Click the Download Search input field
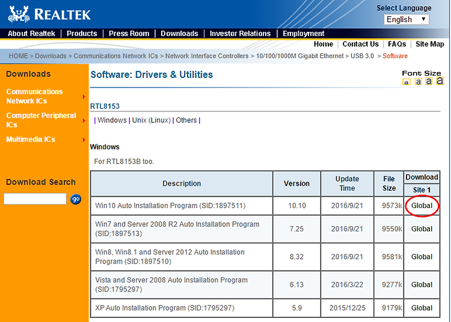The image size is (451, 322). click(35, 198)
